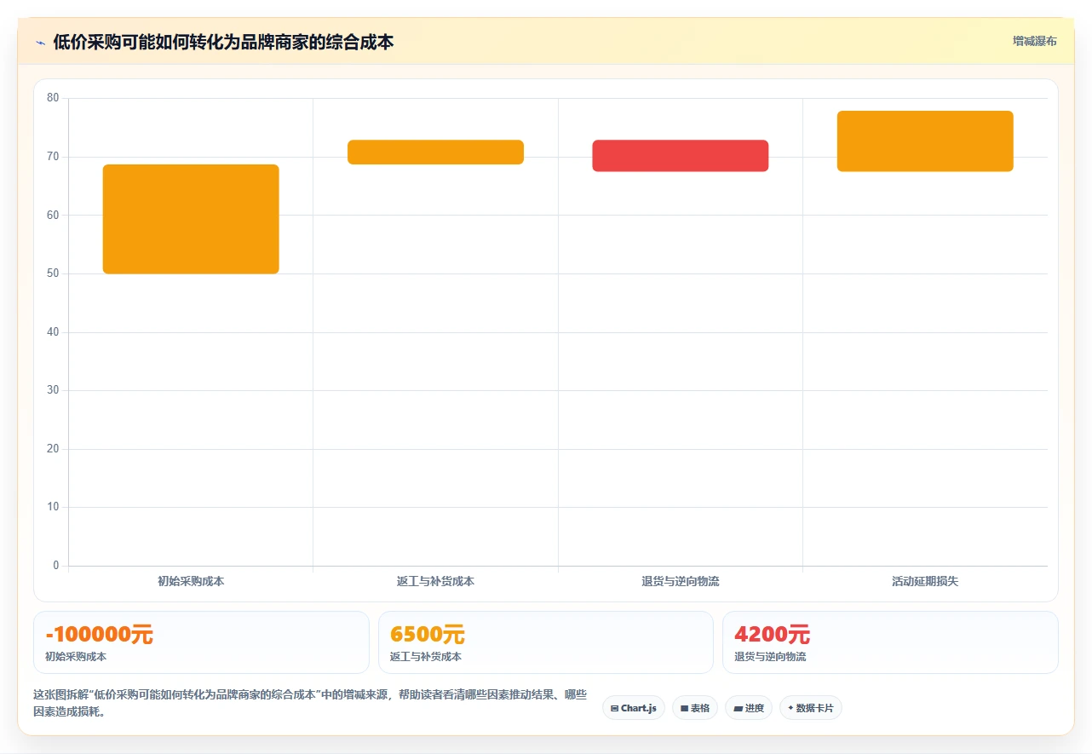Viewport: 1092px width, 754px height.
Task: Click x-axis label 初始采购成本
Action: click(x=191, y=581)
